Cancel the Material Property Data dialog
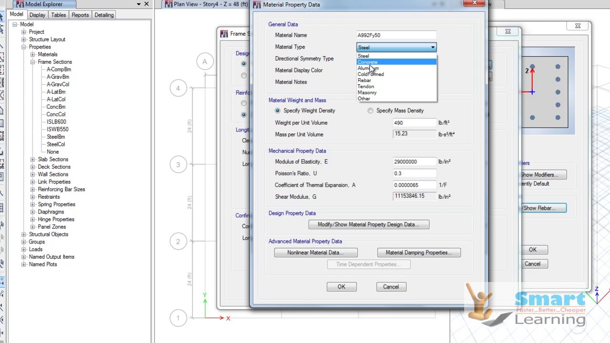610x343 pixels. click(391, 287)
